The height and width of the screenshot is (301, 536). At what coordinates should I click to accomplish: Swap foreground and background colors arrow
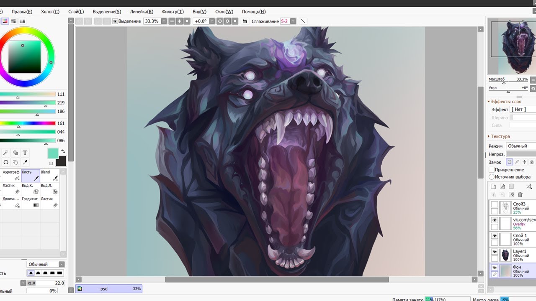(x=63, y=151)
